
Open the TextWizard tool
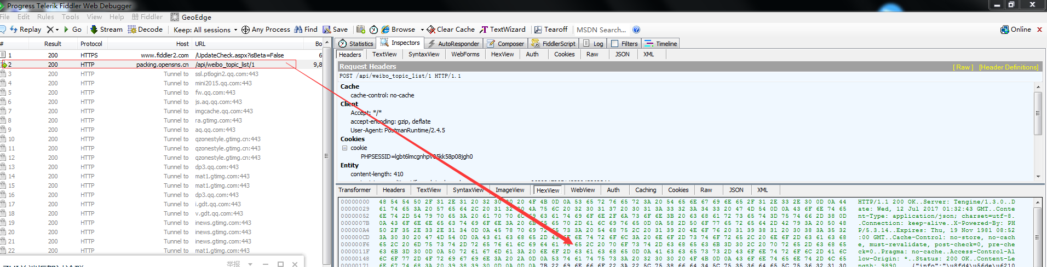503,30
